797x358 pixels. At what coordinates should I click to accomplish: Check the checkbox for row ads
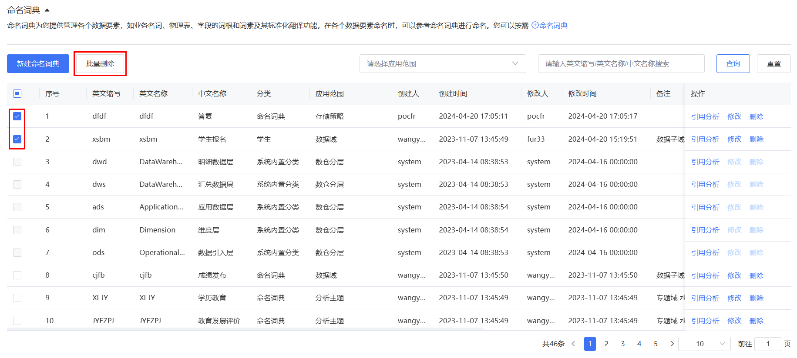pos(17,207)
